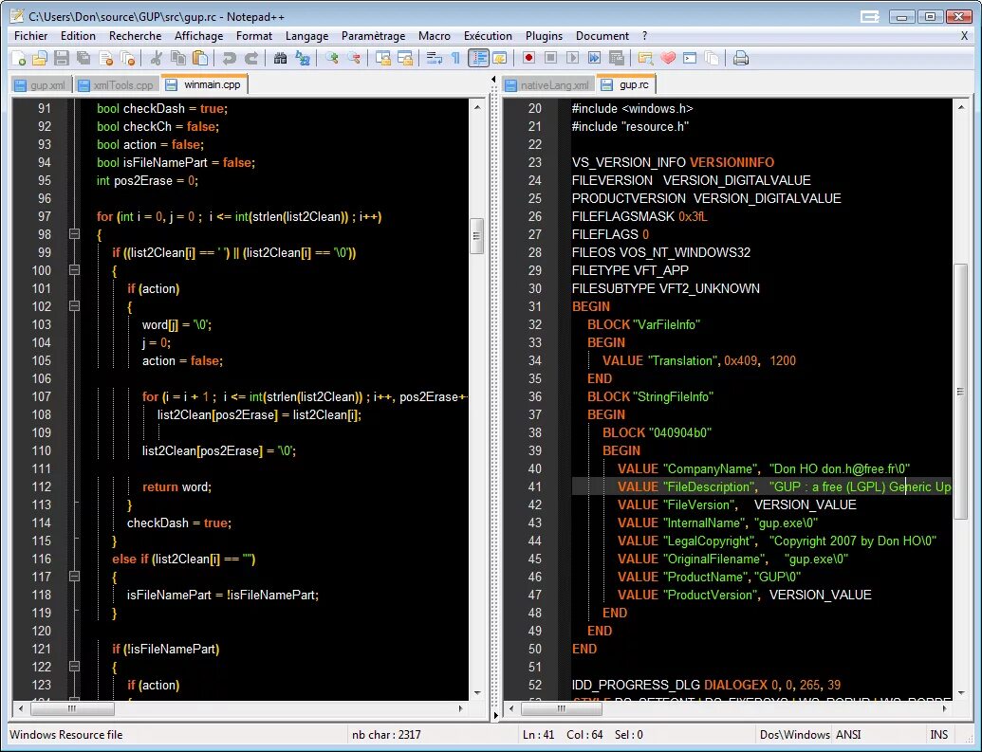Image resolution: width=982 pixels, height=752 pixels.
Task: Click the Copy toolbar icon
Action: coord(177,58)
